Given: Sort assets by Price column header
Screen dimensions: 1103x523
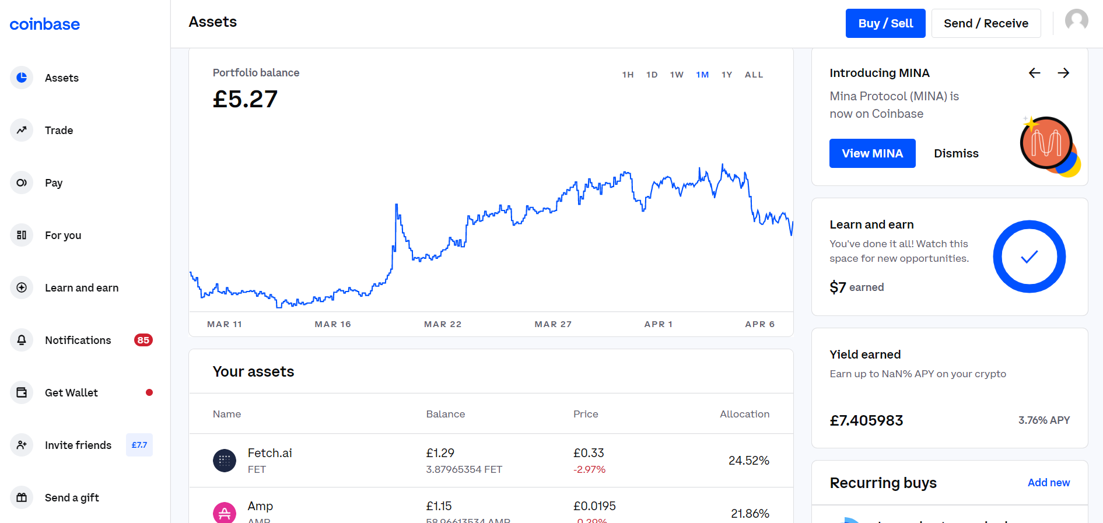Looking at the screenshot, I should point(586,414).
